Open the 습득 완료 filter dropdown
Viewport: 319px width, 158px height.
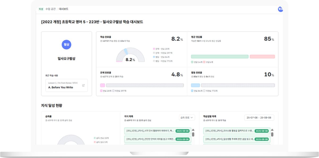click(x=187, y=117)
